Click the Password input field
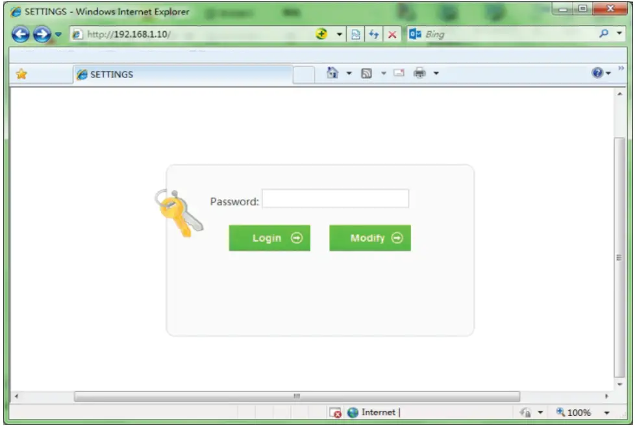635x427 pixels. pos(335,199)
